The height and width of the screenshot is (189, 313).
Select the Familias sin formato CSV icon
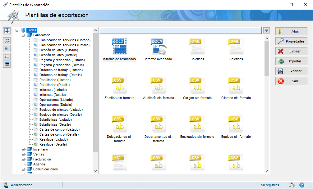pyautogui.click(x=119, y=85)
